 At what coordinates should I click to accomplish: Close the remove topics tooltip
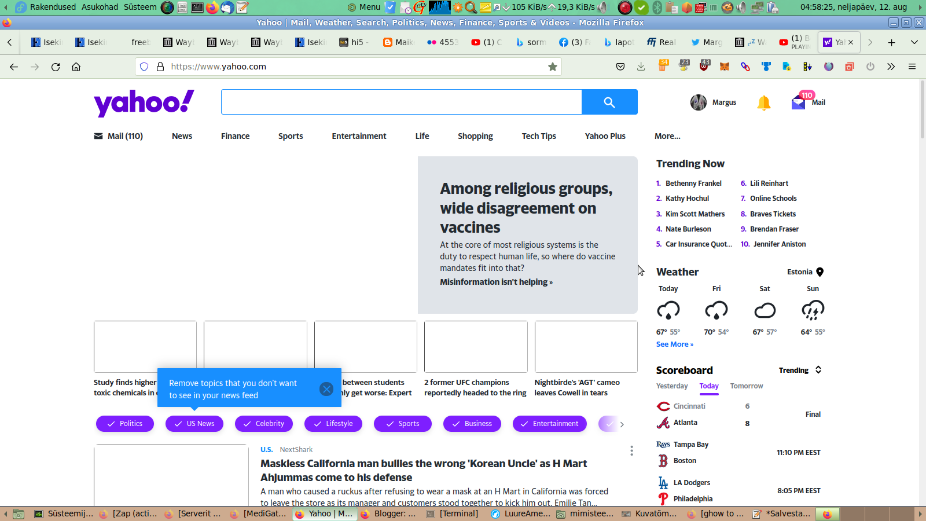coord(326,389)
